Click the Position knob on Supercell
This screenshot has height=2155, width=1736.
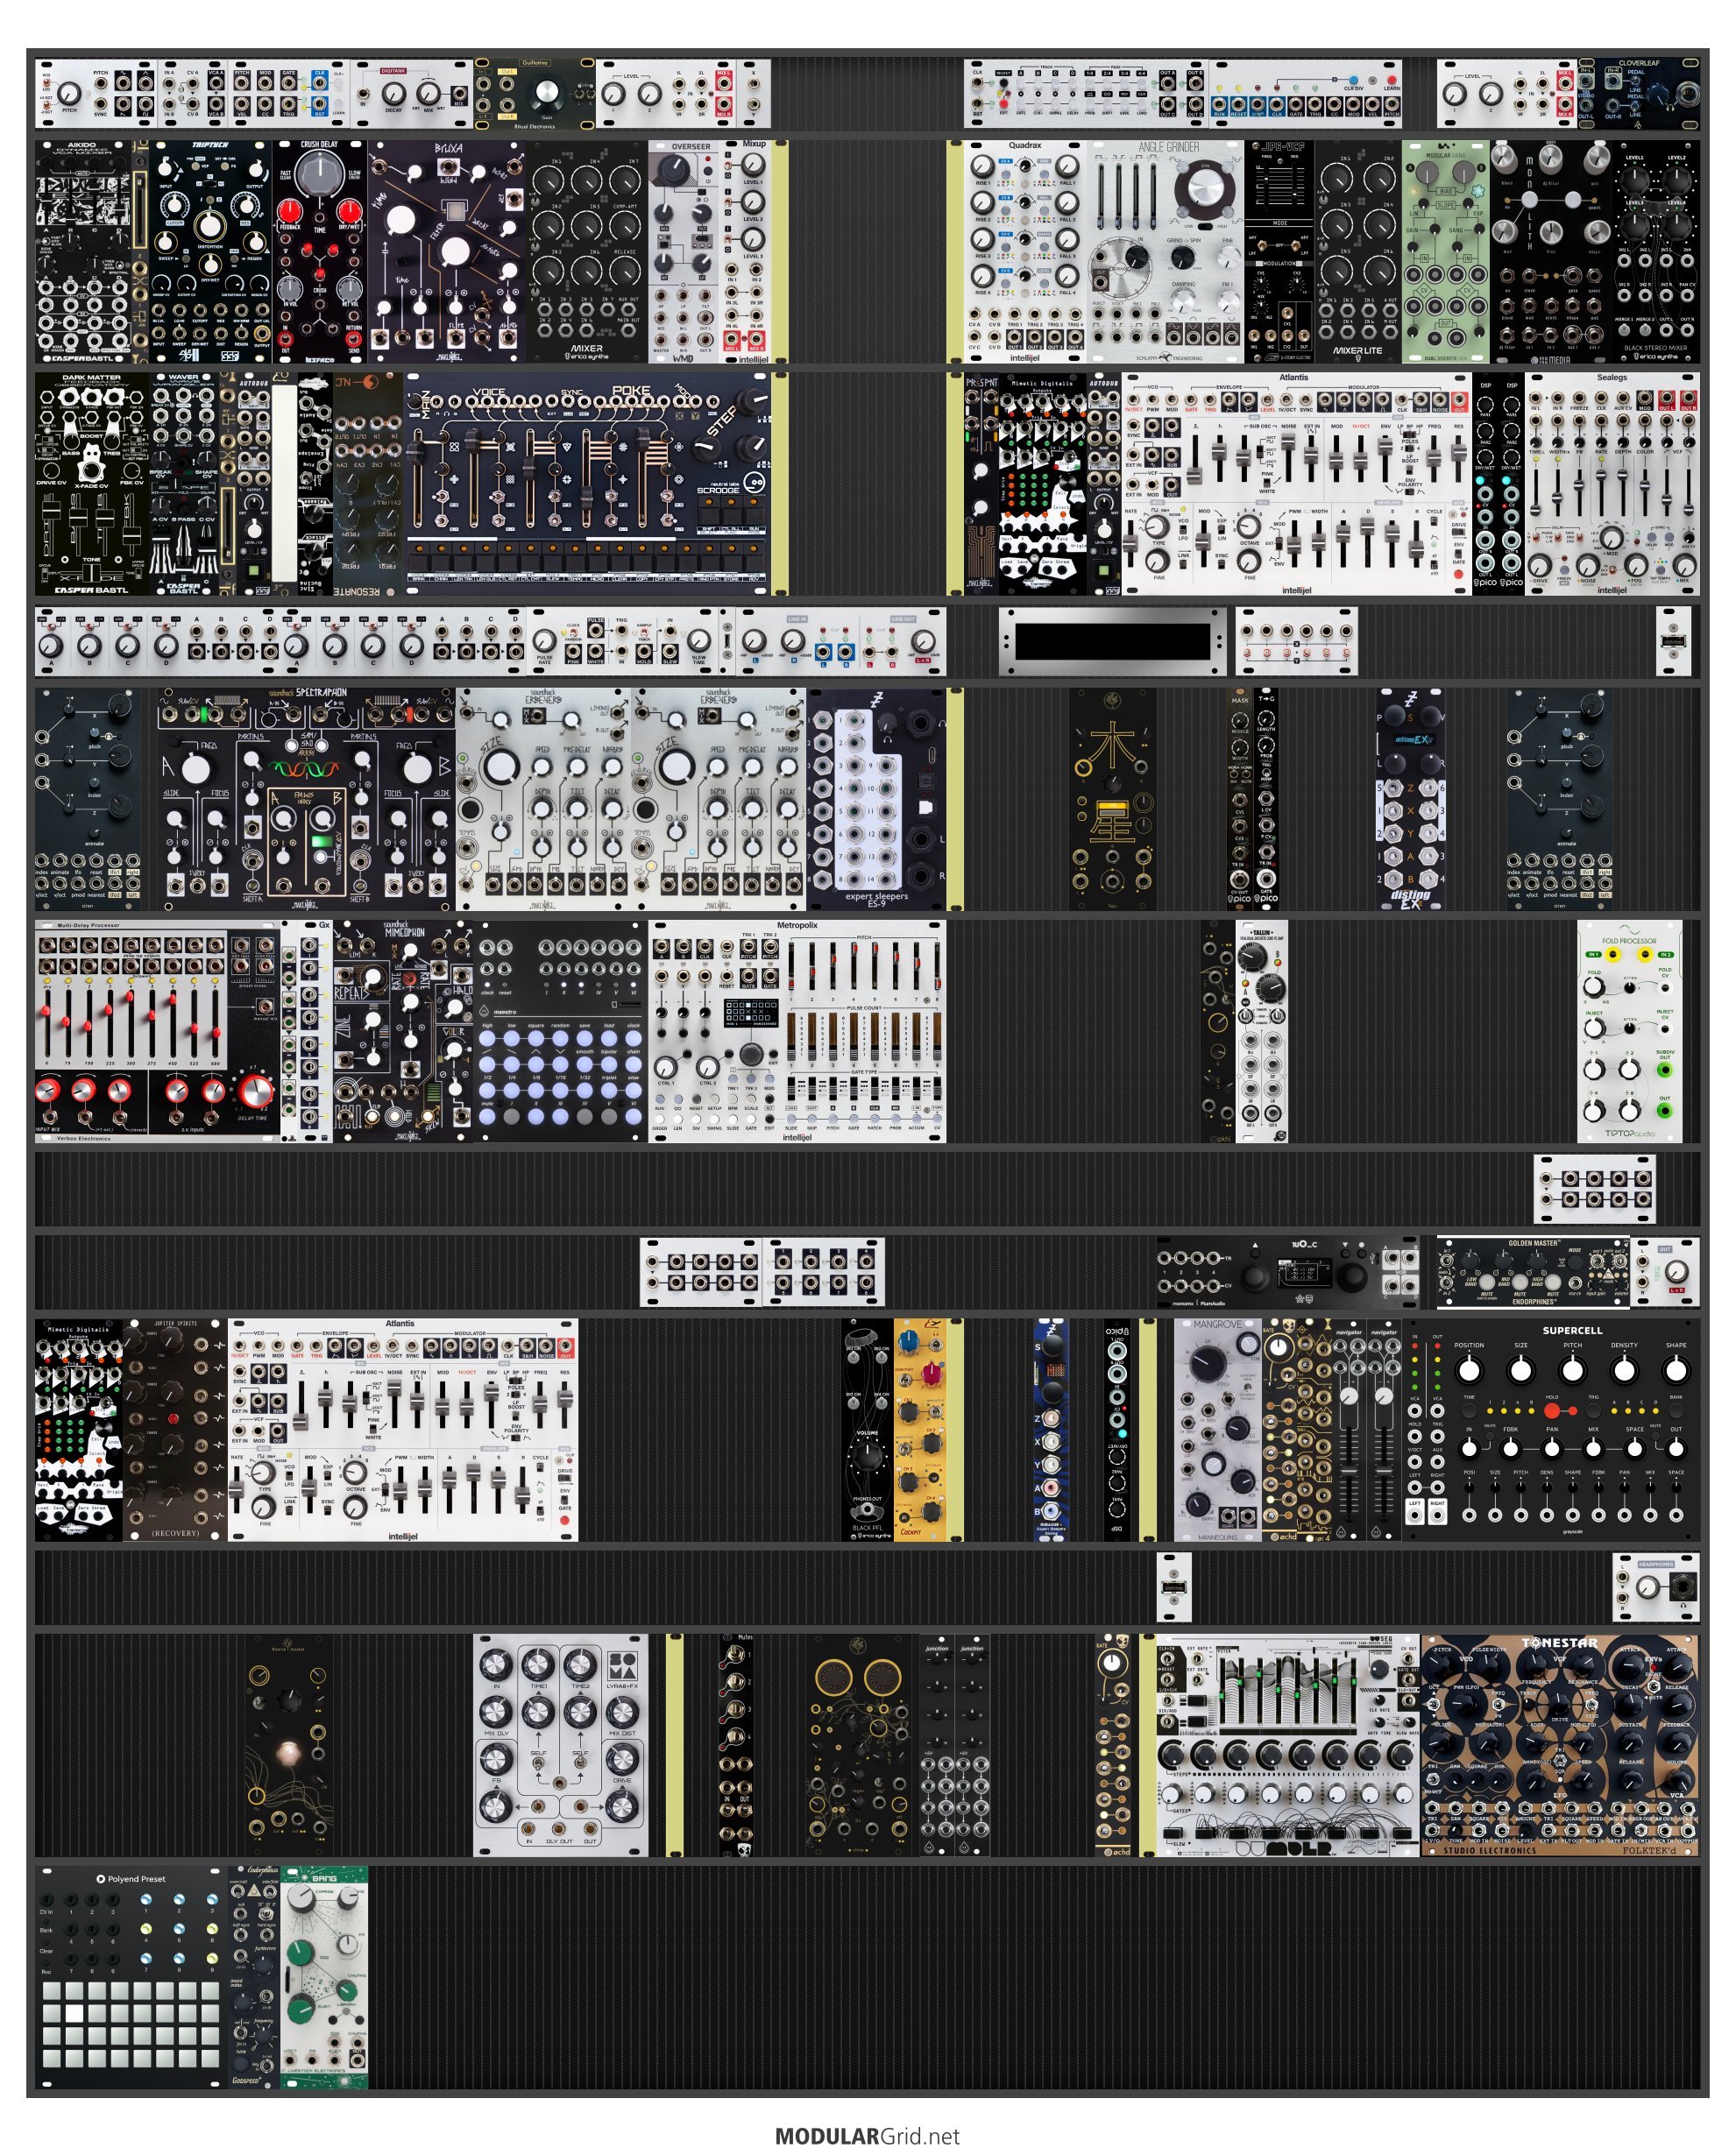click(x=1468, y=1371)
